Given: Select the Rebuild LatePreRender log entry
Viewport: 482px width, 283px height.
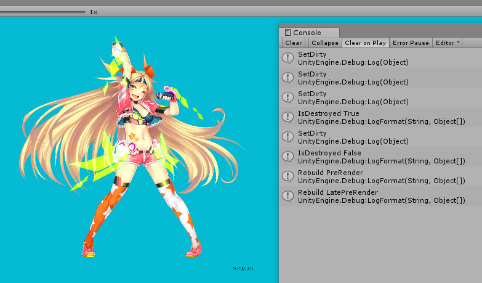Looking at the screenshot, I should click(380, 196).
